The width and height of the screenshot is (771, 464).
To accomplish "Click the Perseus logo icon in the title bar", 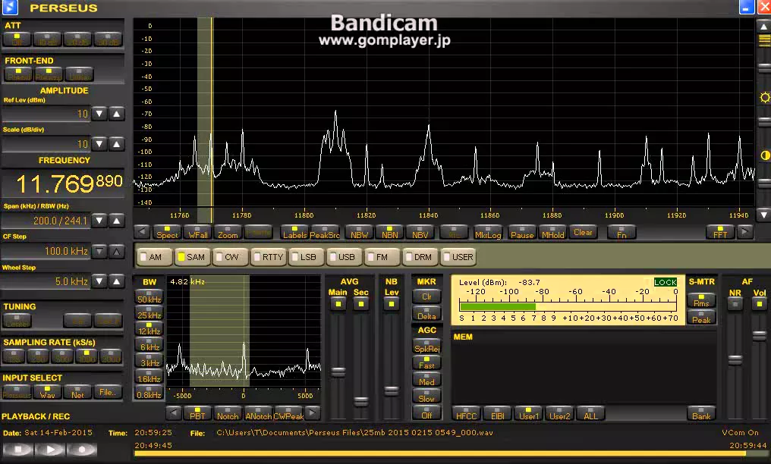I will point(9,7).
